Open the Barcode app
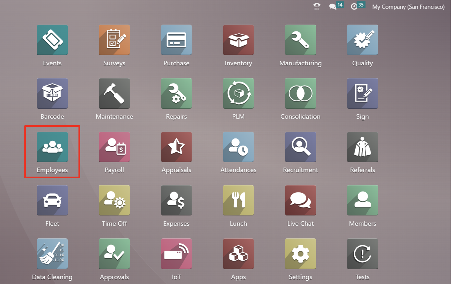 [x=52, y=93]
